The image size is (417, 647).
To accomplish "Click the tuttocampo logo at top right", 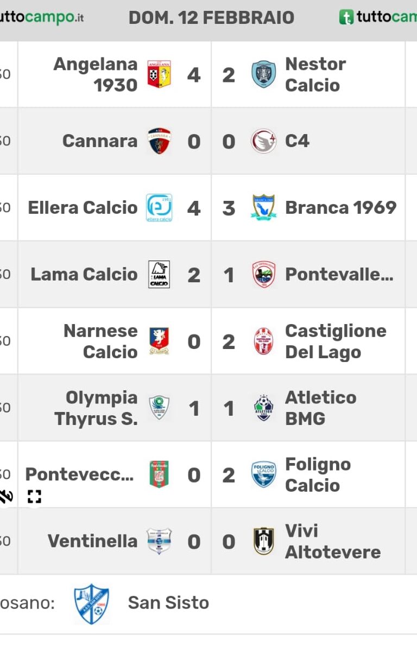I will pyautogui.click(x=378, y=17).
